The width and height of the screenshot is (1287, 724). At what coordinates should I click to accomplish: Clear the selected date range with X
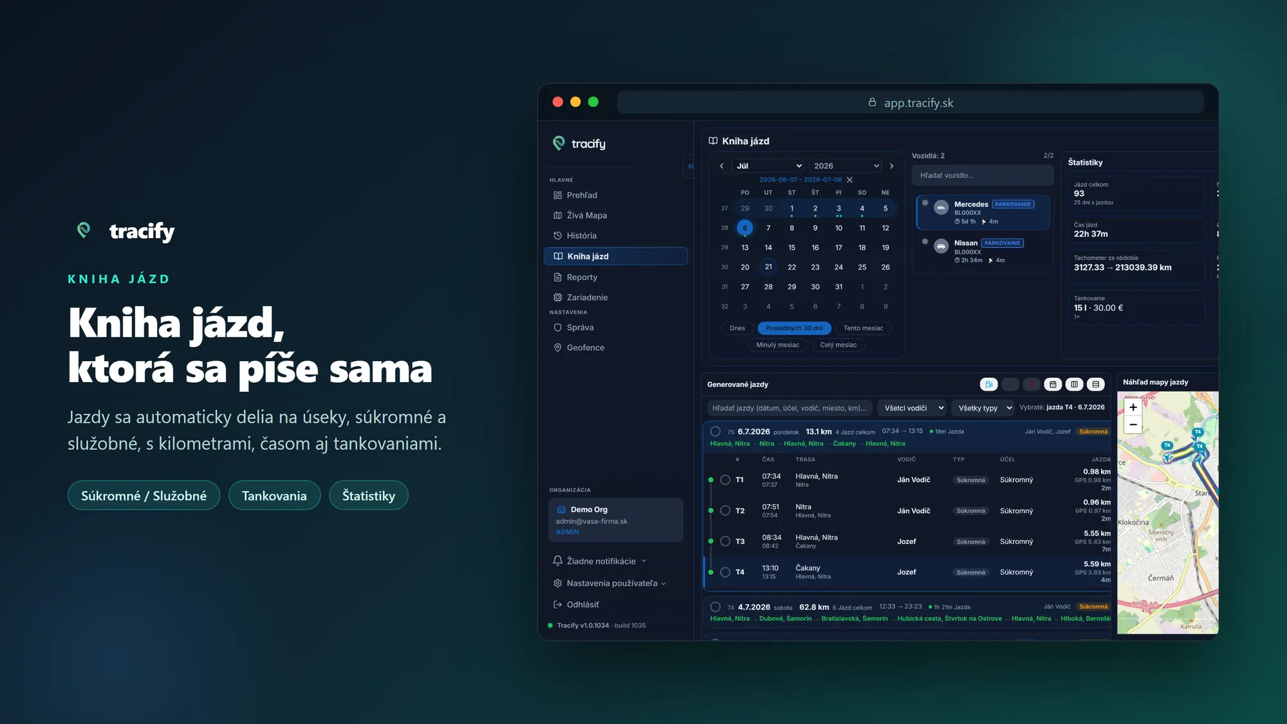coord(849,180)
